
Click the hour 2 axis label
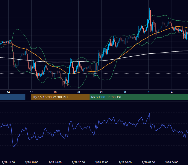[148, 92]
